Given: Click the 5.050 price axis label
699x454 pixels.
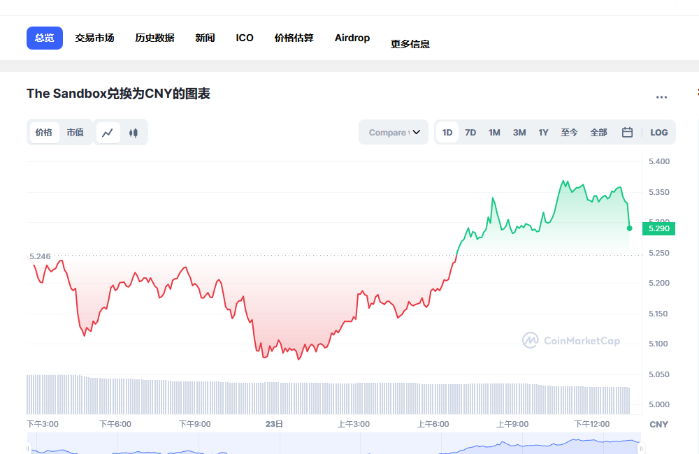Looking at the screenshot, I should (x=659, y=374).
